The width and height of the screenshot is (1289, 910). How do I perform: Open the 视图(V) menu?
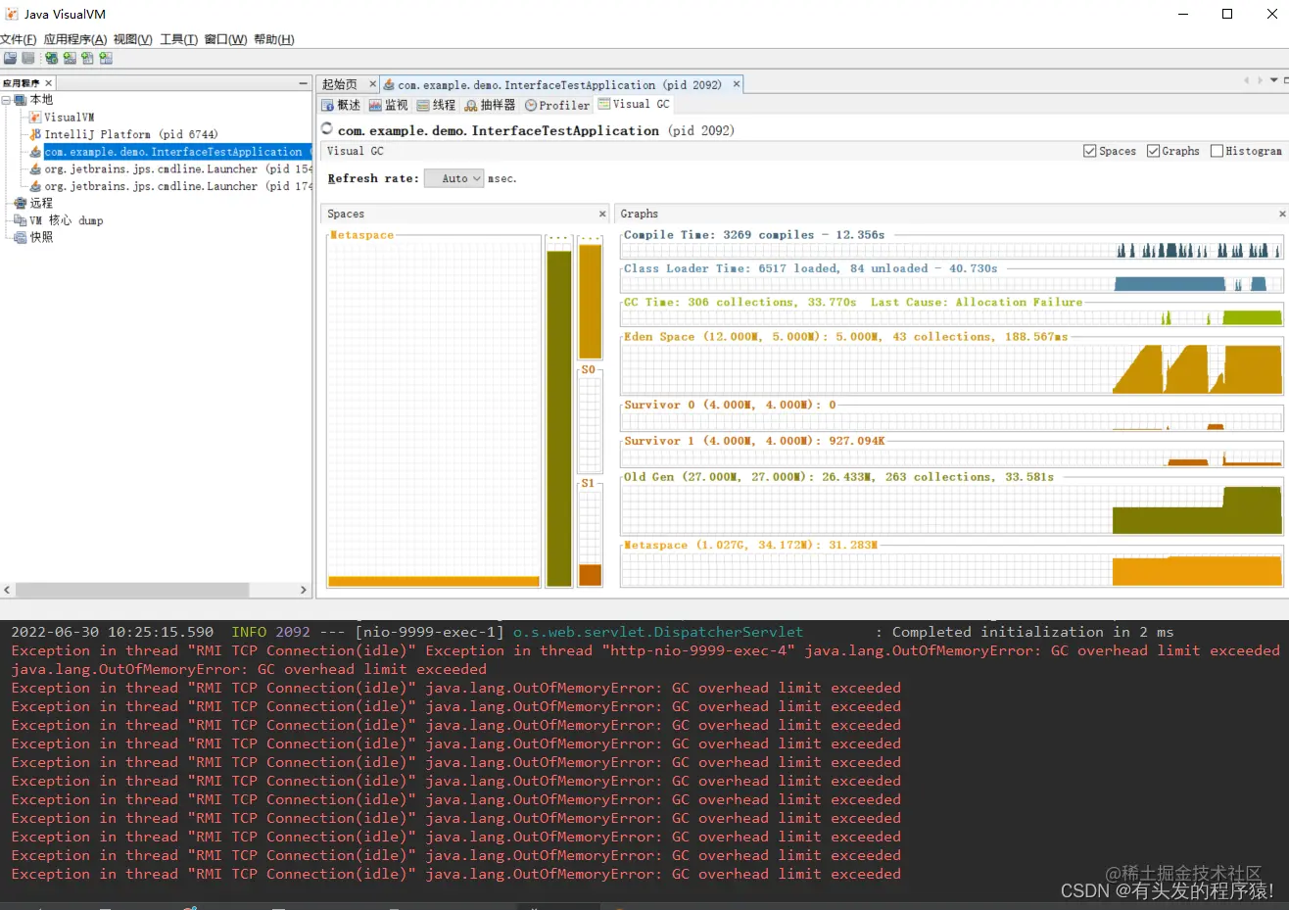(132, 39)
